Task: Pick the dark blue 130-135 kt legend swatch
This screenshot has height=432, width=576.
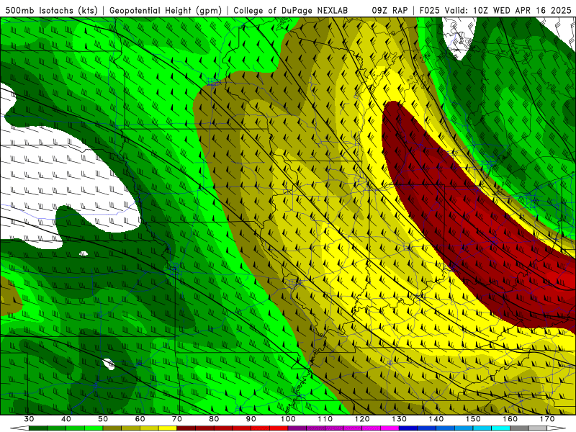Action: tap(408, 428)
